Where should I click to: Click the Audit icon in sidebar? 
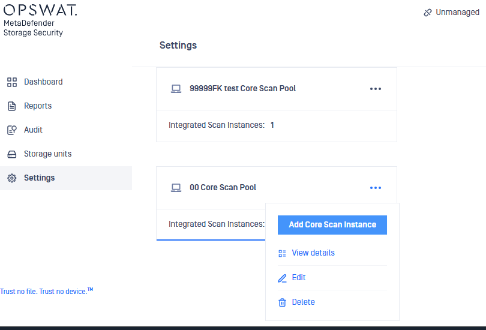click(11, 130)
